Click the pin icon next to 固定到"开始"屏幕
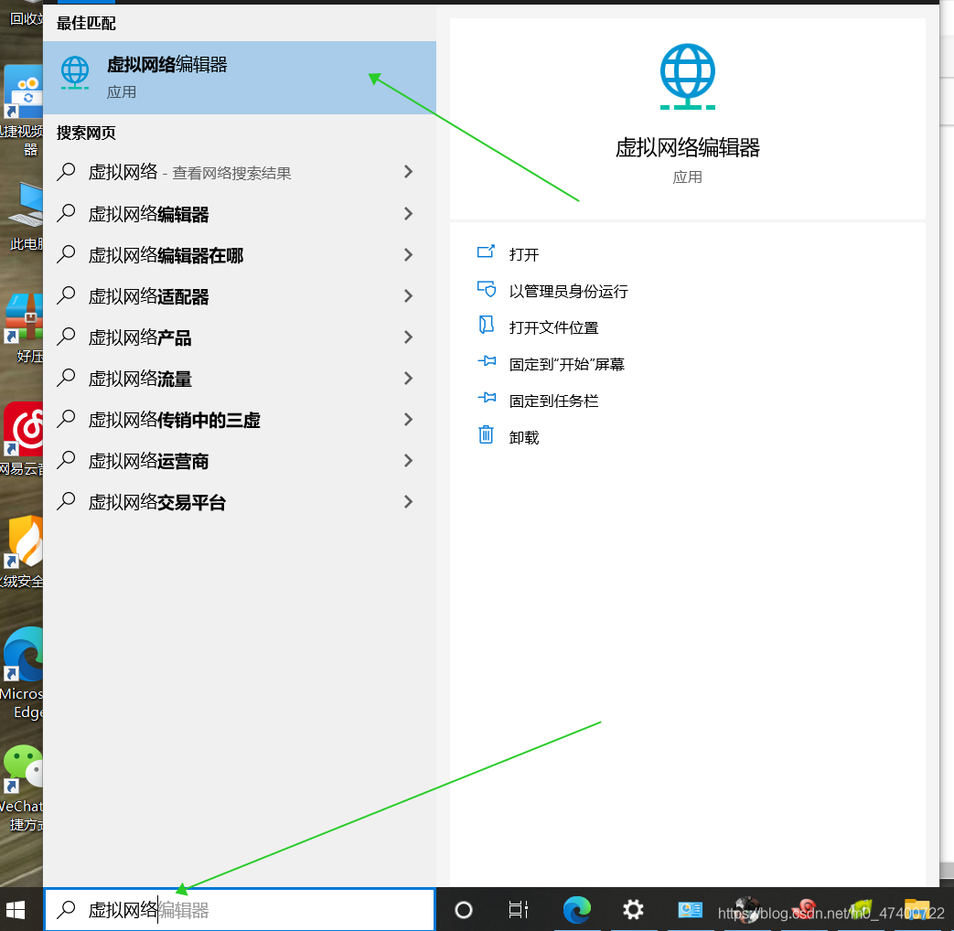The height and width of the screenshot is (931, 954). coord(487,361)
